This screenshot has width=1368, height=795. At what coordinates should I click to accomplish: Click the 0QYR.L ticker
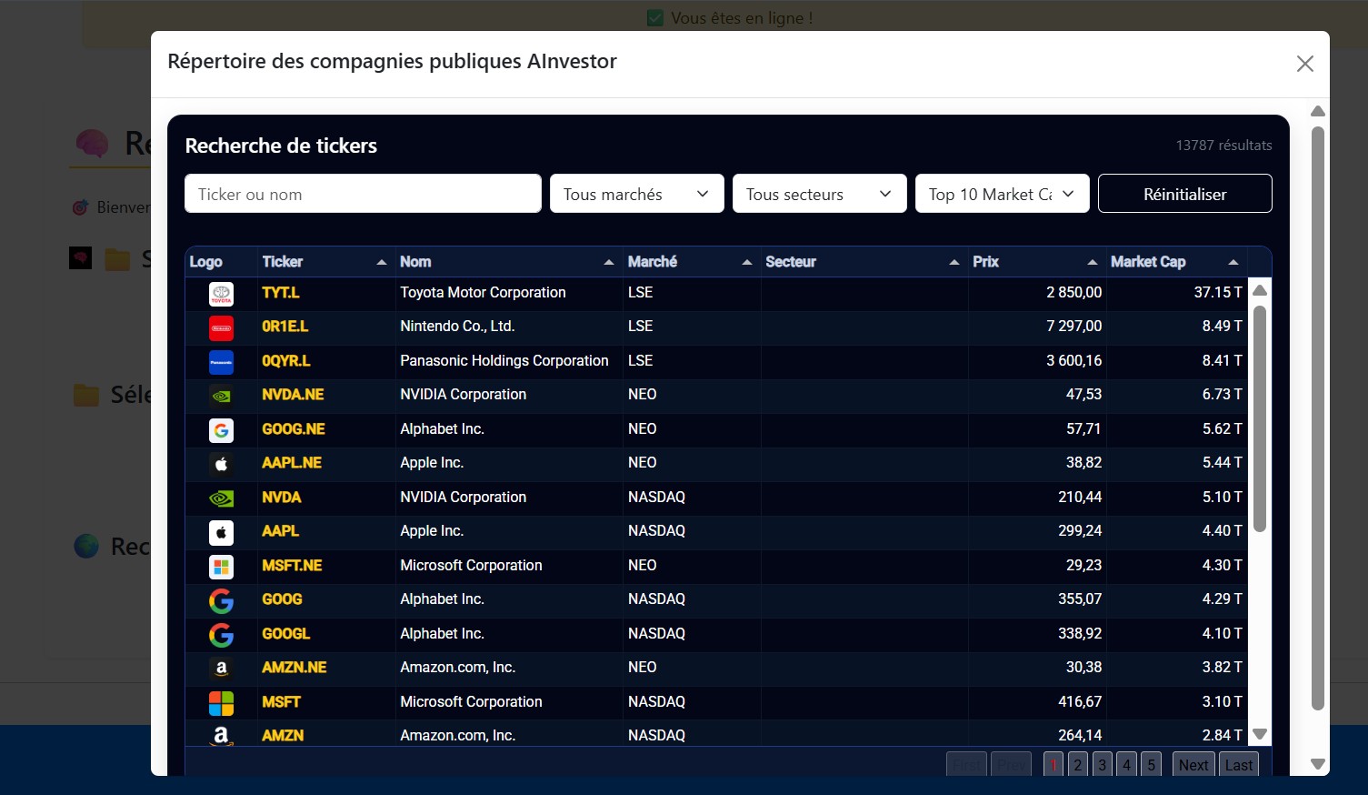tap(286, 361)
